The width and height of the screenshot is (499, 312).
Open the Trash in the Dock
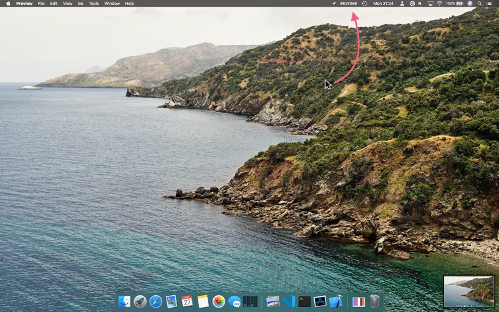click(x=375, y=301)
